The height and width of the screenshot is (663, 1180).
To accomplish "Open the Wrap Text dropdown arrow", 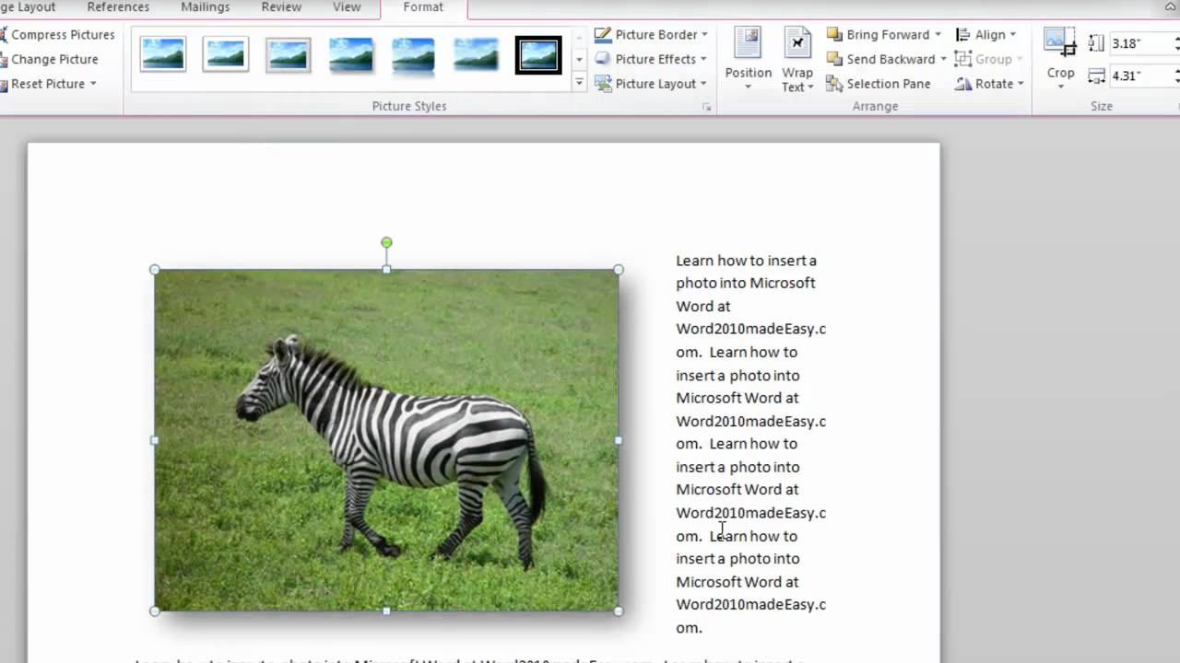I will [810, 87].
